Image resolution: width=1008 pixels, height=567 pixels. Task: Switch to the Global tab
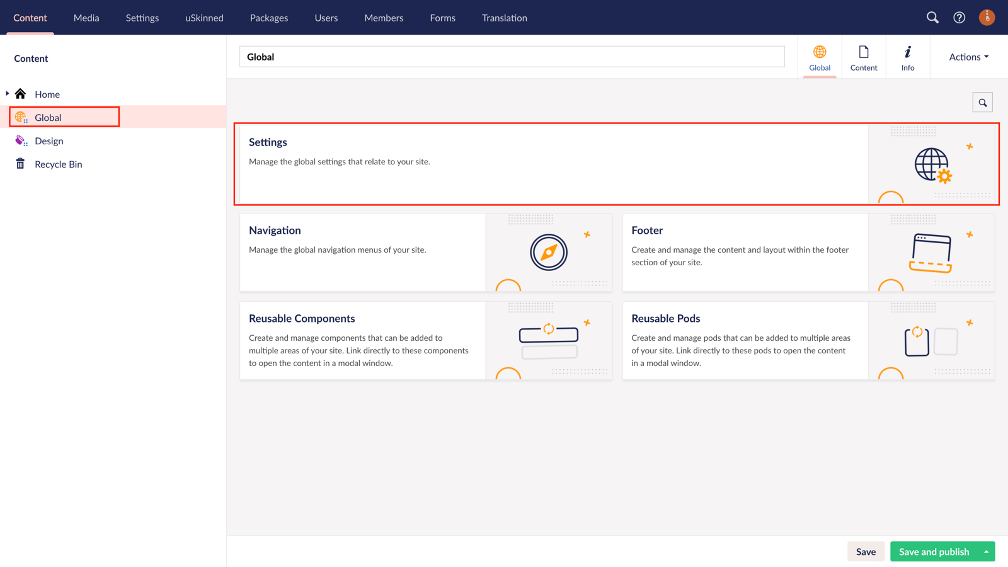click(x=819, y=57)
